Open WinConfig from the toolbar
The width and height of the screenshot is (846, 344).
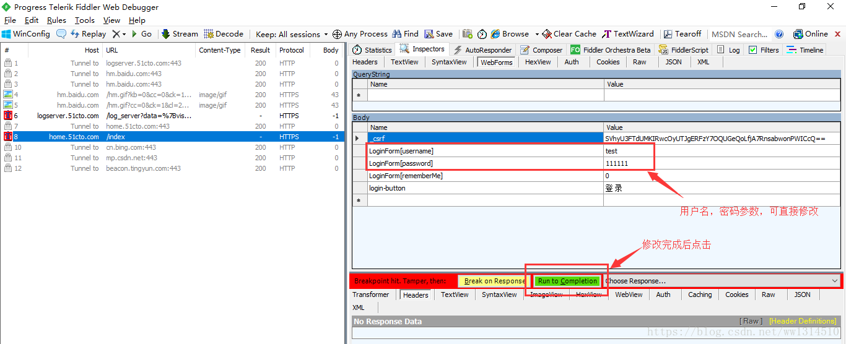25,34
